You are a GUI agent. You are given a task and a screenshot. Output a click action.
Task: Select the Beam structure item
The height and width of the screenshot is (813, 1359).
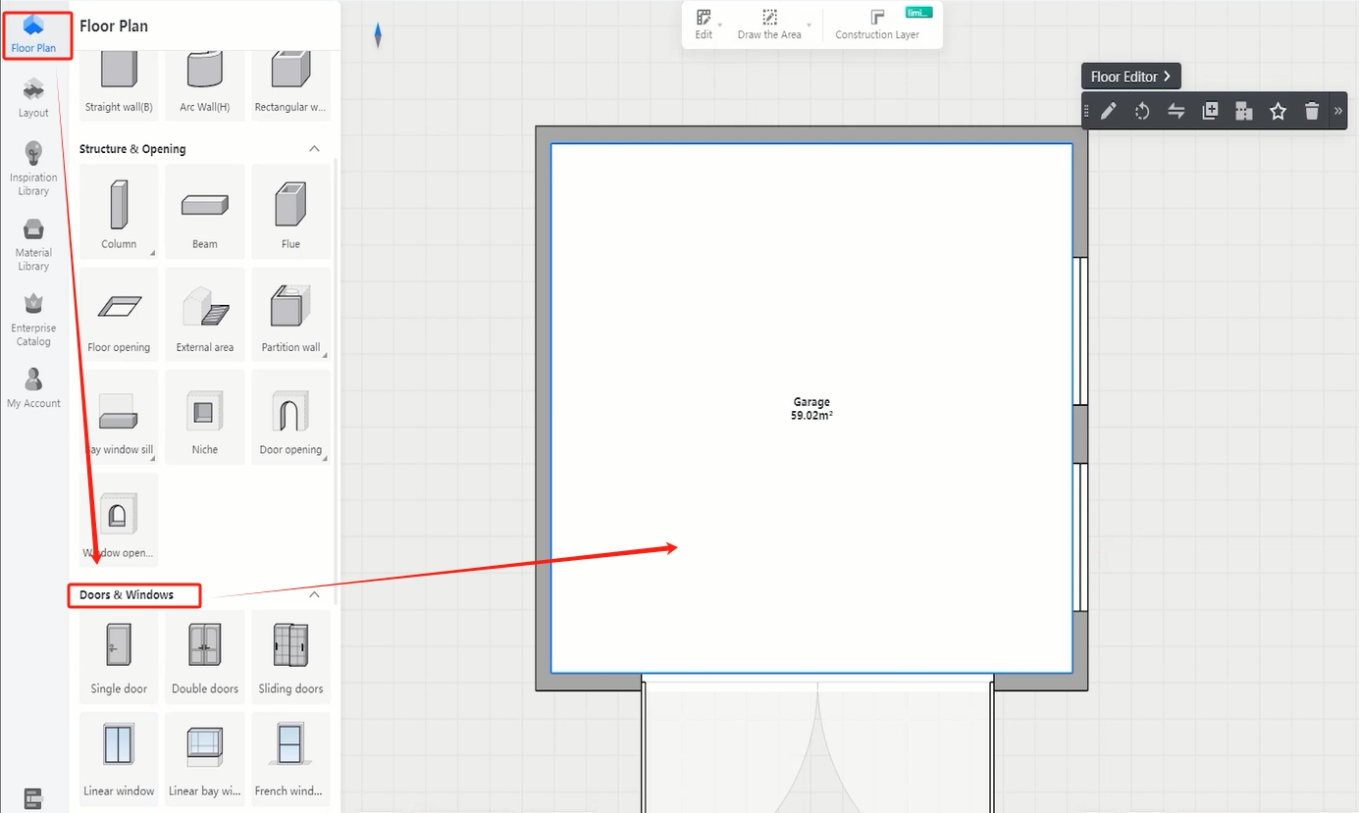click(205, 211)
